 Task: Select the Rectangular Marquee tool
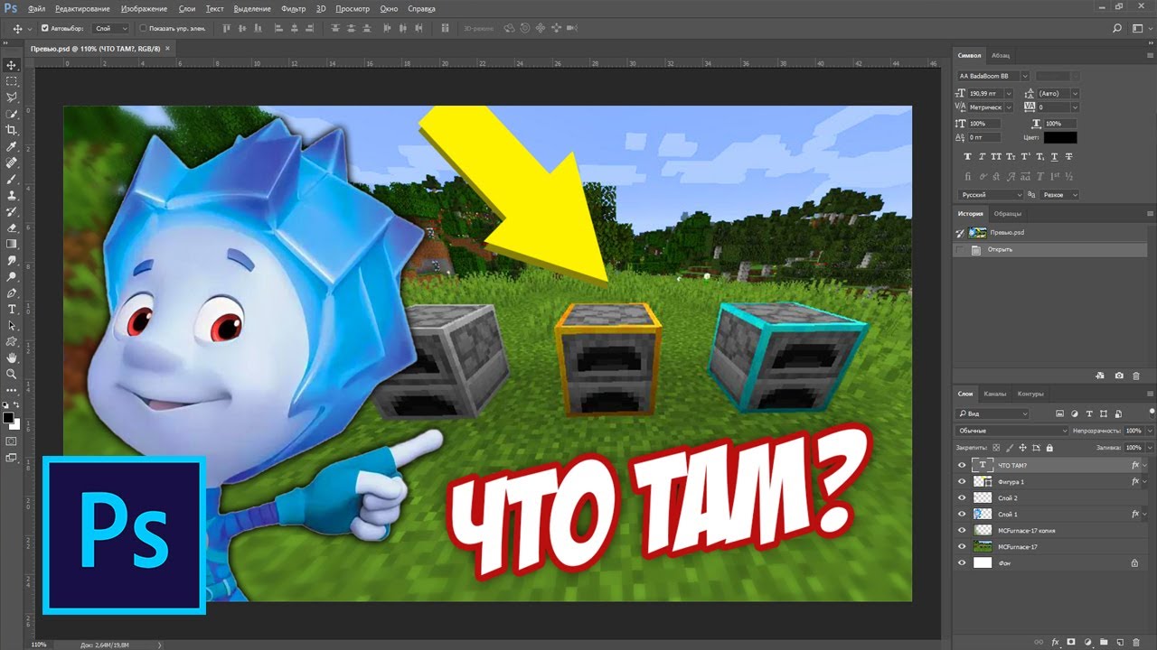(12, 81)
